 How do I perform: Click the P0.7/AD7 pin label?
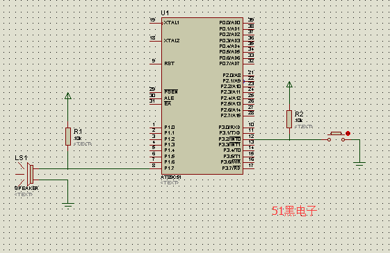point(229,64)
